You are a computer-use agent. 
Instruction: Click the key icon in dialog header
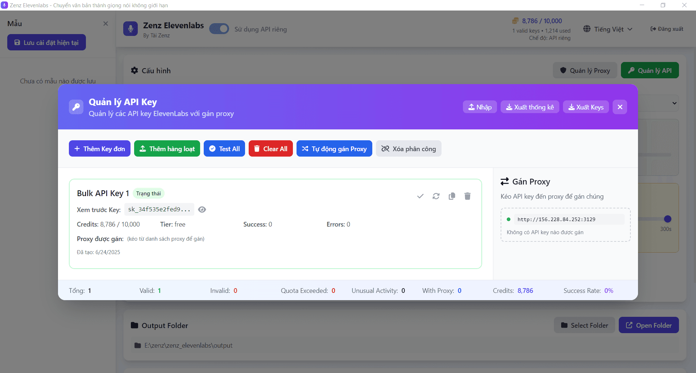tap(76, 107)
